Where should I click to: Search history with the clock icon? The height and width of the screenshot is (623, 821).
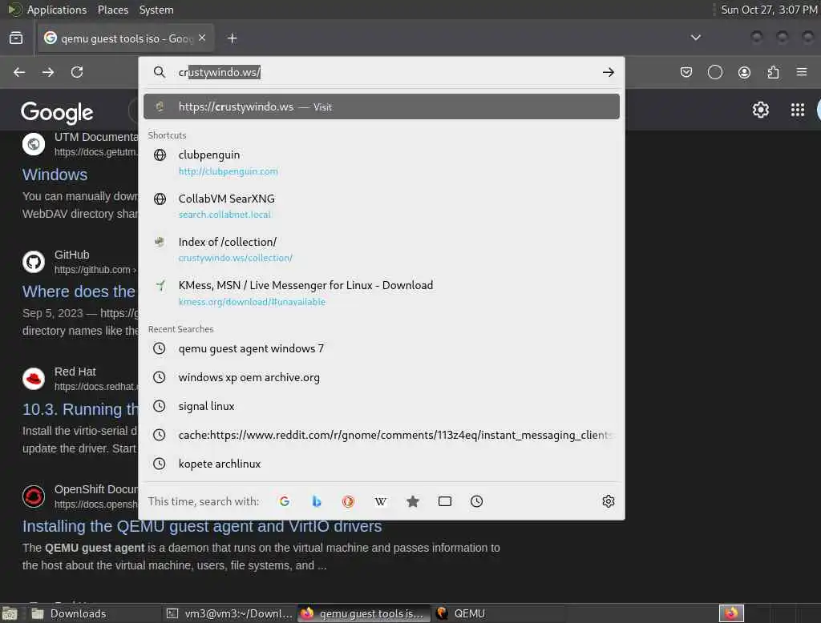click(476, 501)
